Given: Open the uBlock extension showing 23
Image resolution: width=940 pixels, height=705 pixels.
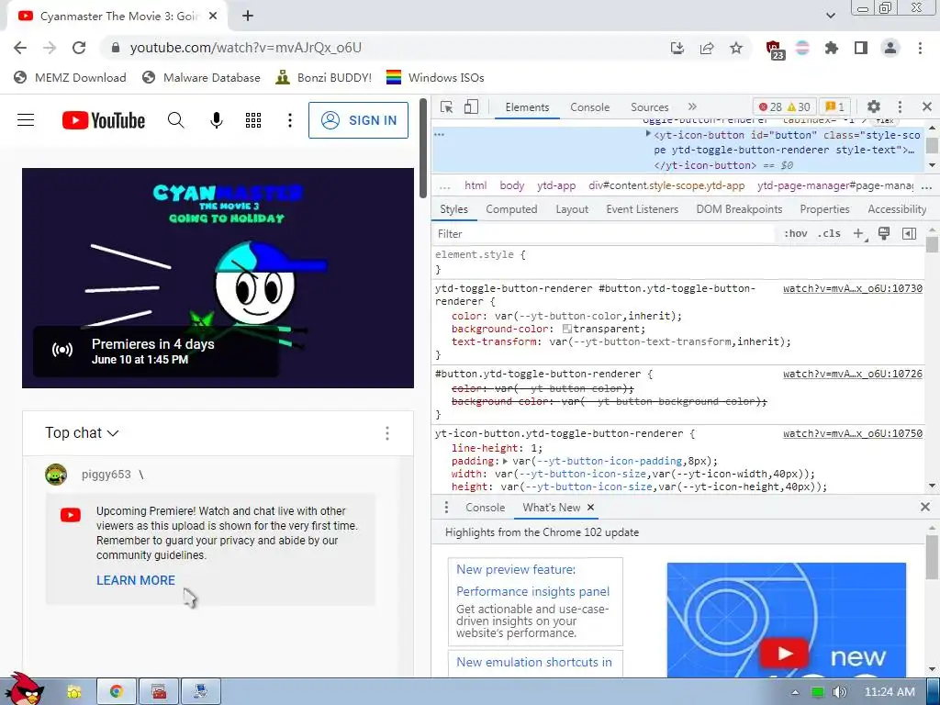Looking at the screenshot, I should click(x=774, y=50).
